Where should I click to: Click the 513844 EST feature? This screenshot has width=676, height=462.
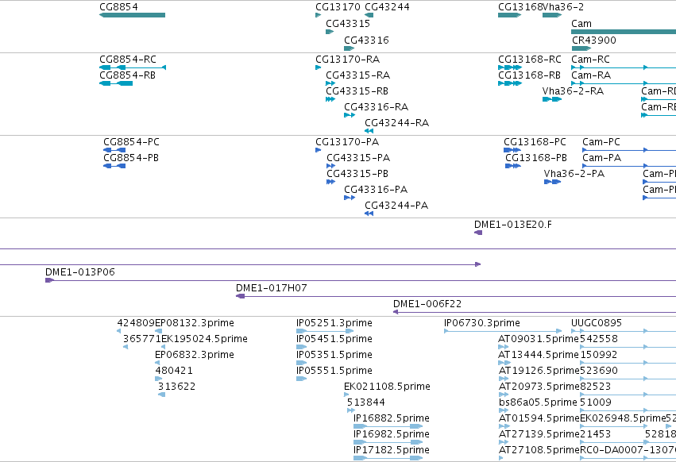click(351, 410)
